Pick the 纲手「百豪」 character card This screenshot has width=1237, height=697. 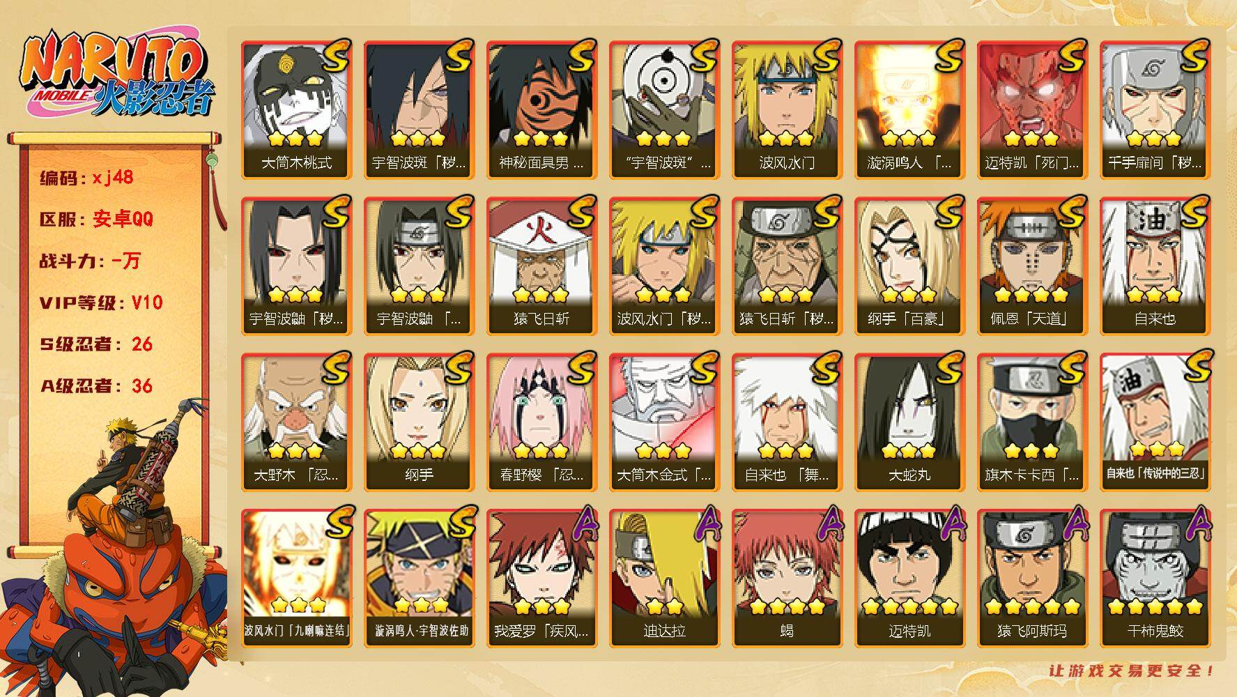(909, 266)
